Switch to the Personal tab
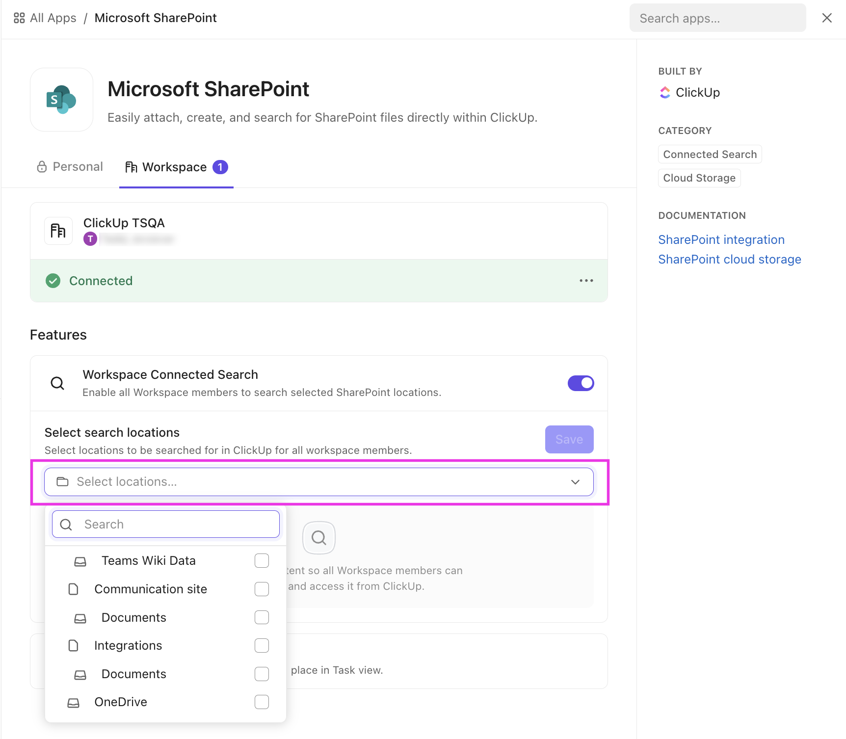 click(x=70, y=167)
